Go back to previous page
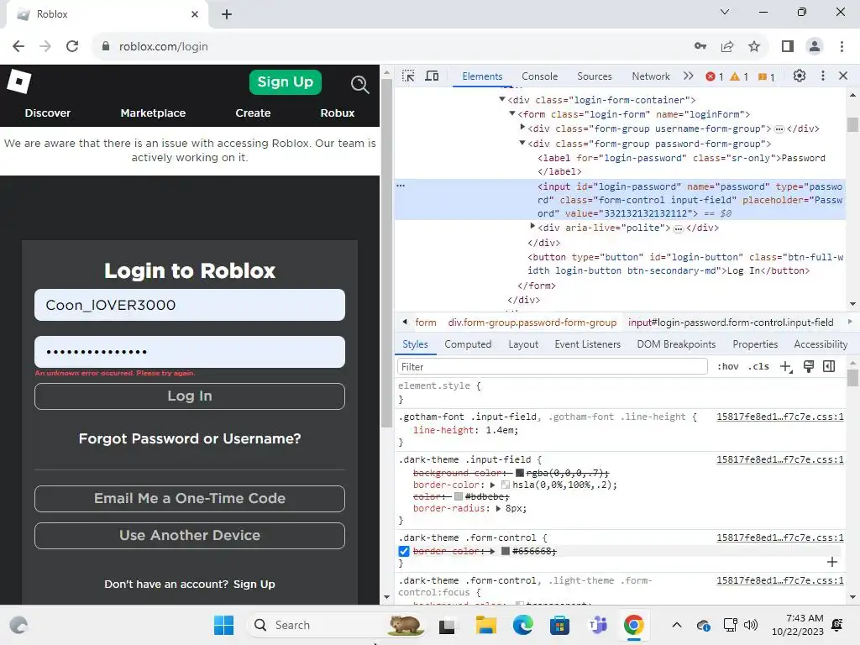Image resolution: width=860 pixels, height=645 pixels. (x=18, y=46)
